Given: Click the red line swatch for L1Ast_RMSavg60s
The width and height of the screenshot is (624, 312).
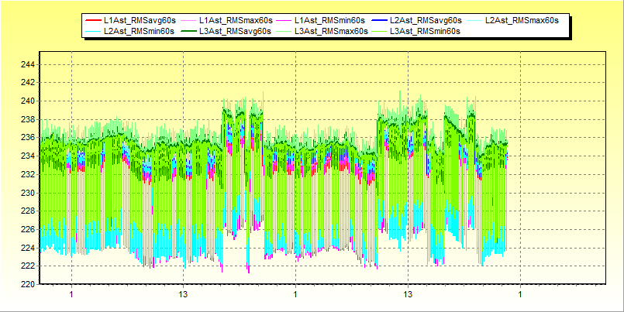Looking at the screenshot, I should [92, 19].
